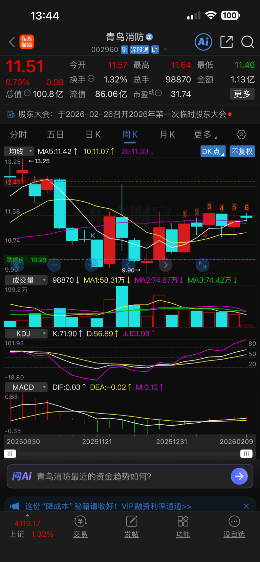Open the 成交量 indicator dropdown

[26, 280]
